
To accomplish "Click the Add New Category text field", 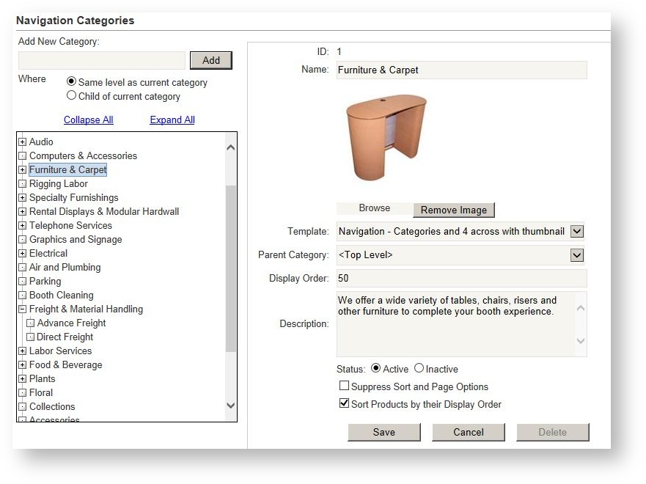I will 102,60.
